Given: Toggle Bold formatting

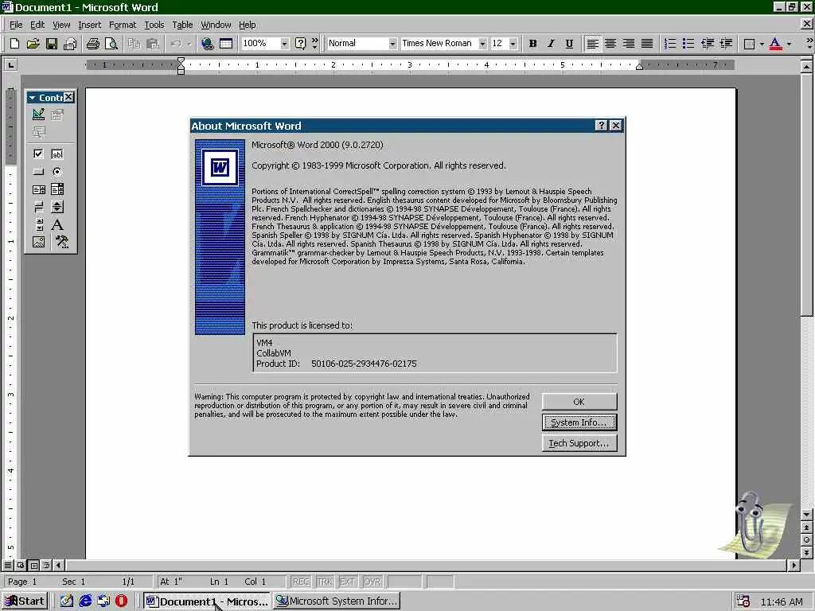Looking at the screenshot, I should click(532, 44).
